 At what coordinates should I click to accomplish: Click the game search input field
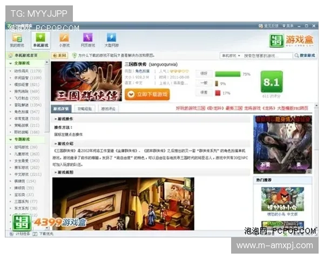click(x=267, y=56)
